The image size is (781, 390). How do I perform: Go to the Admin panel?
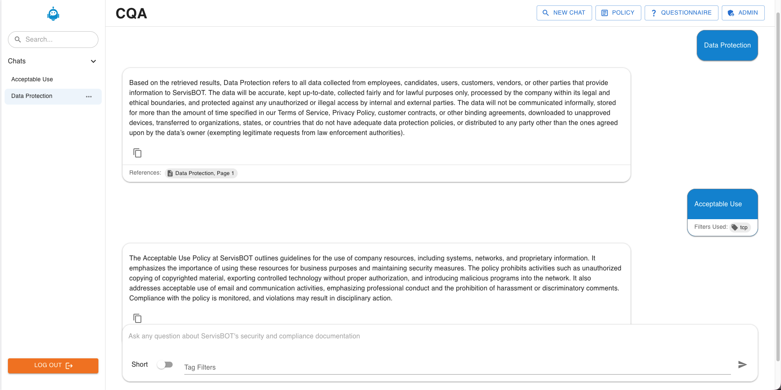coord(743,13)
